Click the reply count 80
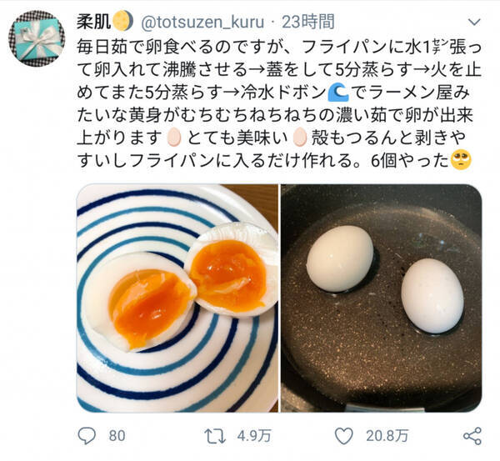Image resolution: width=500 pixels, height=461 pixels. pos(117,435)
